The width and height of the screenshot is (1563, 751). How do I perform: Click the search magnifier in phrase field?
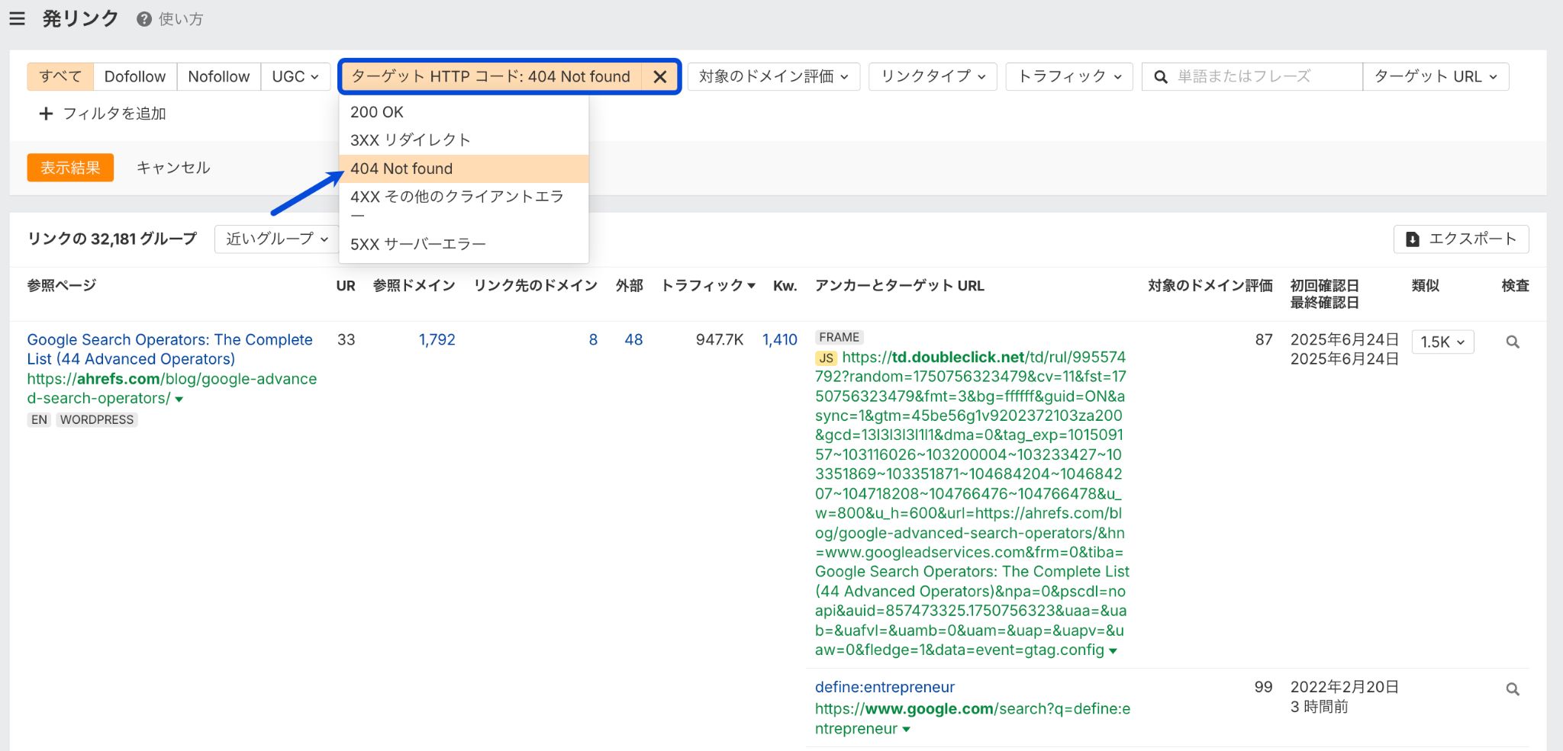(1160, 77)
